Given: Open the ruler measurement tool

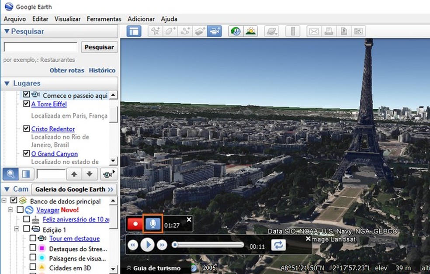Looking at the screenshot, I should [x=293, y=31].
